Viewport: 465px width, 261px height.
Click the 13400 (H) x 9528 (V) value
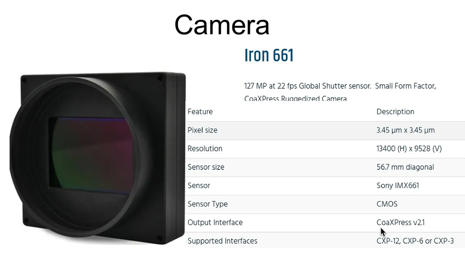(409, 149)
